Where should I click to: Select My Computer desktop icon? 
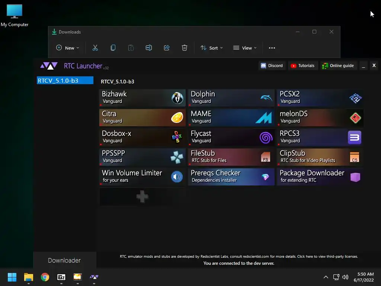tap(15, 15)
